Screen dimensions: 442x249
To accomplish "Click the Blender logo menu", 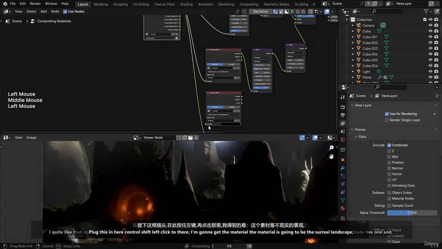I will (x=5, y=4).
